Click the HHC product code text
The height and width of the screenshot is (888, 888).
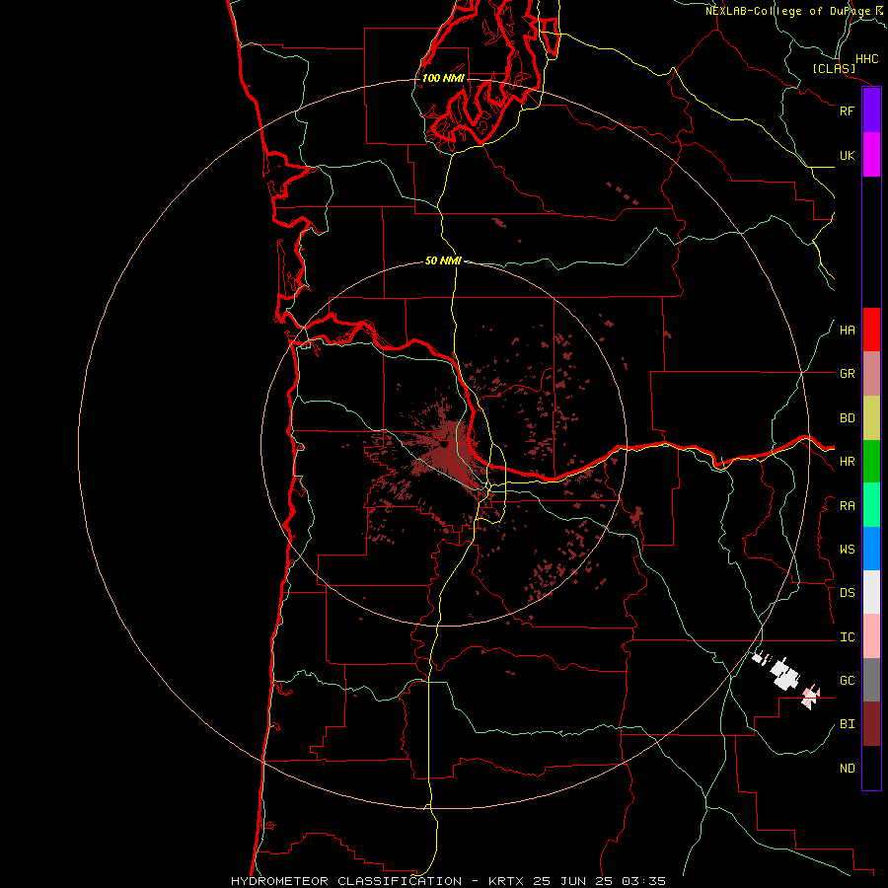click(x=866, y=59)
